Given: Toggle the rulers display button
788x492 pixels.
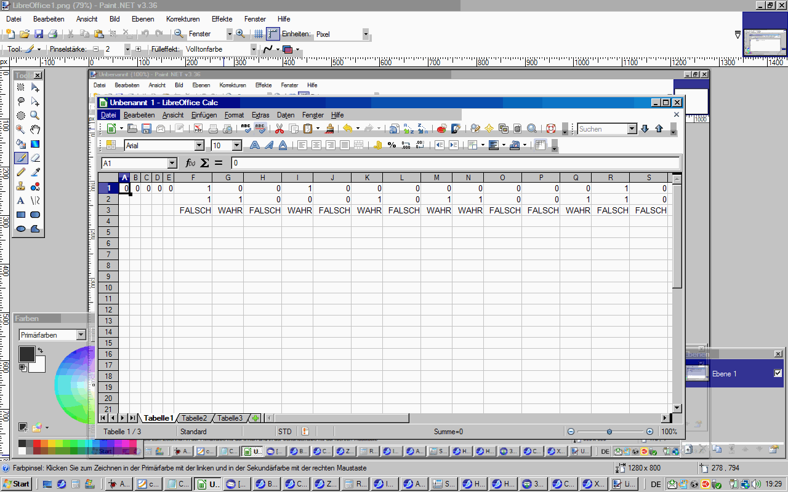Looking at the screenshot, I should tap(273, 34).
